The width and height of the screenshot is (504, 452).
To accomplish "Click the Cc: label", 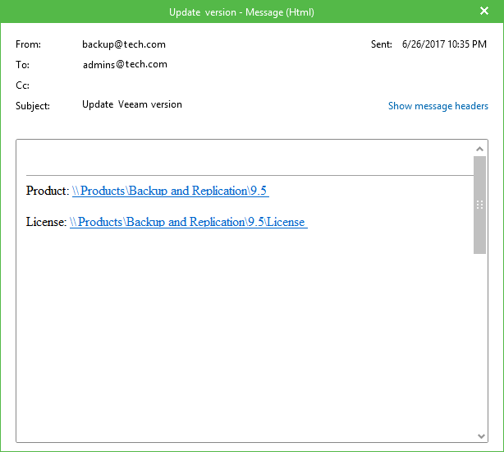I will coord(22,85).
